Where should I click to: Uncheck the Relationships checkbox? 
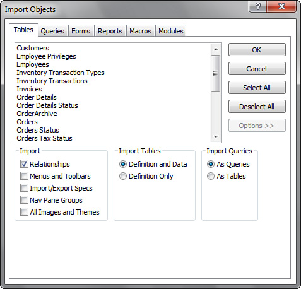(24, 164)
